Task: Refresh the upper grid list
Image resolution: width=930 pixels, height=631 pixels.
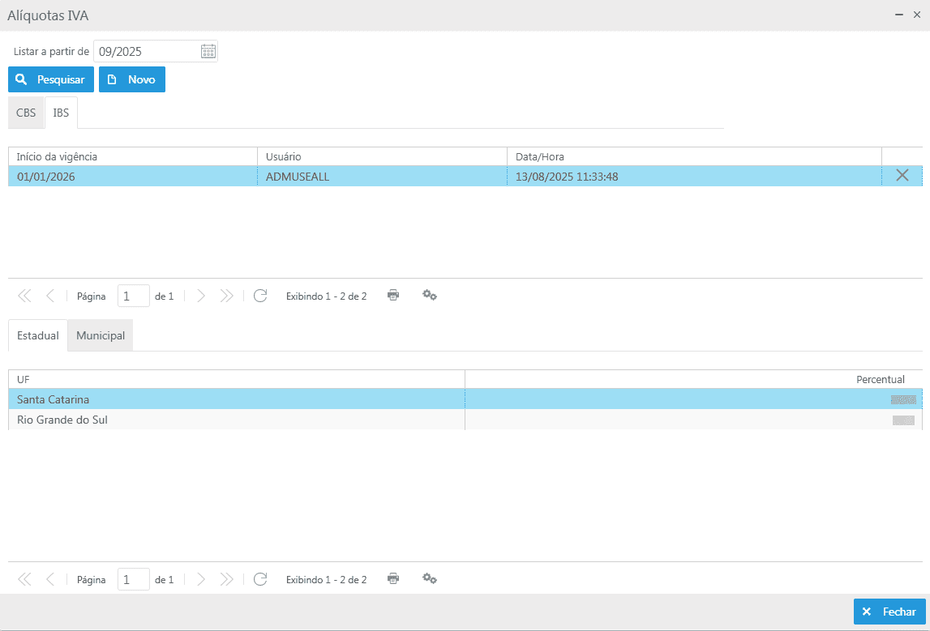Action: click(x=260, y=296)
